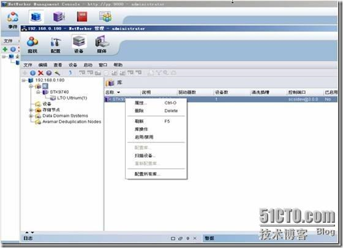Sort by the 名称 column header arrow
Viewport: 343px width, 248px height.
click(x=118, y=92)
